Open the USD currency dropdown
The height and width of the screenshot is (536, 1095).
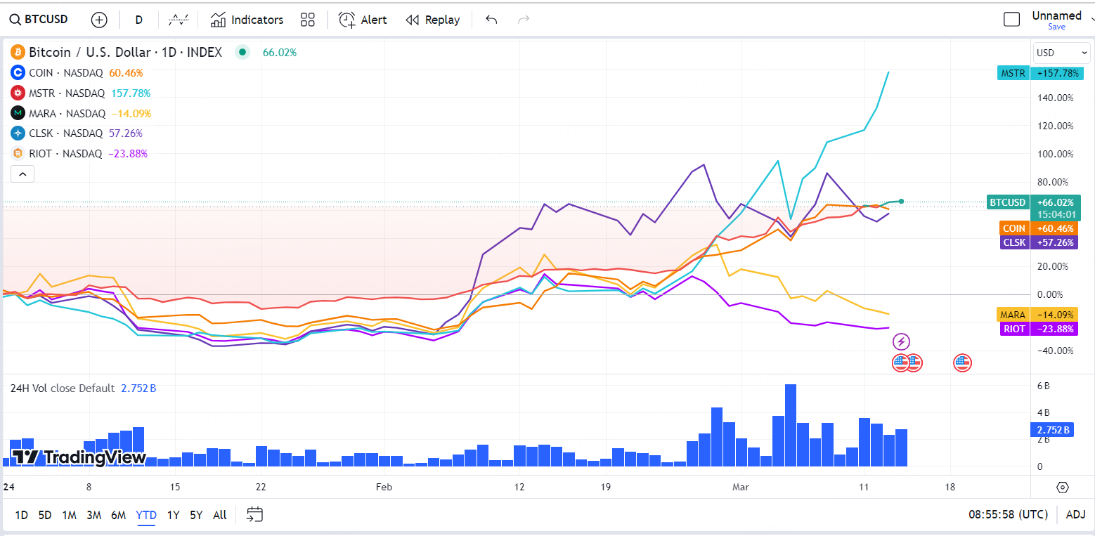coord(1061,53)
